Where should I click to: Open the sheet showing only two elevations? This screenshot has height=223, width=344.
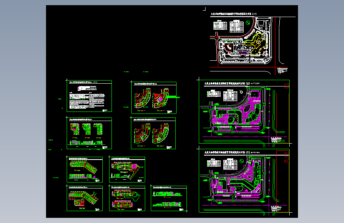coord(169,198)
